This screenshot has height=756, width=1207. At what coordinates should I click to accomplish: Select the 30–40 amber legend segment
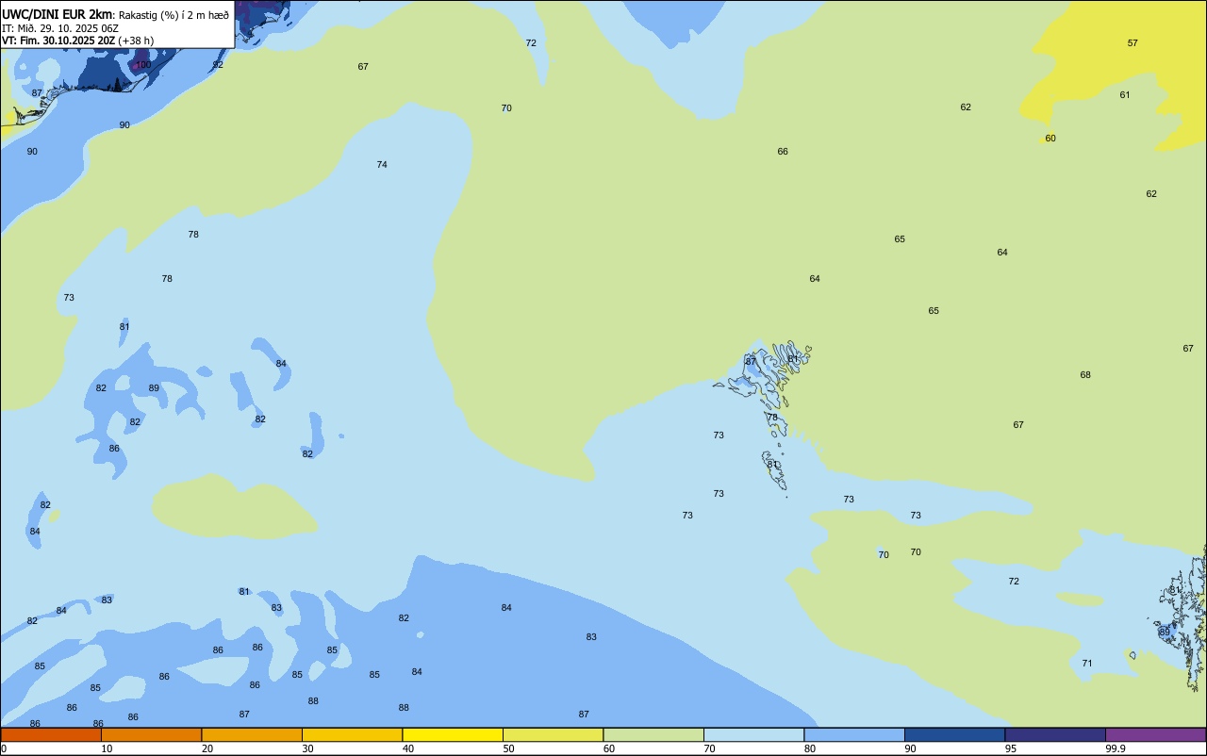pyautogui.click(x=352, y=734)
